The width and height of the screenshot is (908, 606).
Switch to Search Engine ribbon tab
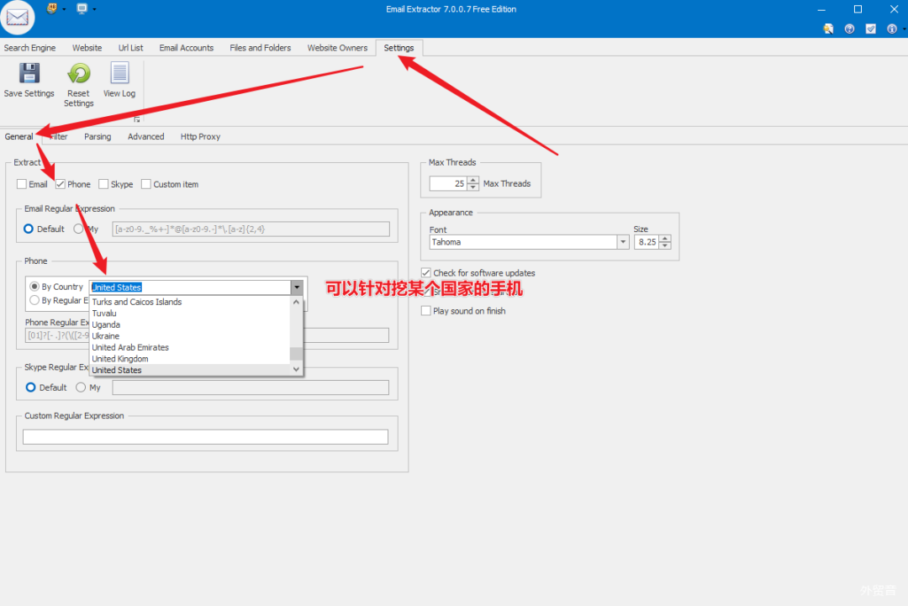click(x=30, y=47)
